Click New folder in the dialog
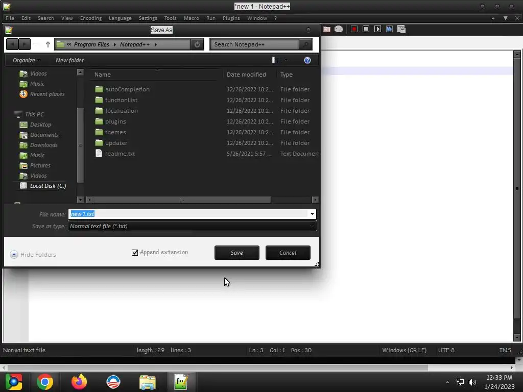 pos(69,60)
